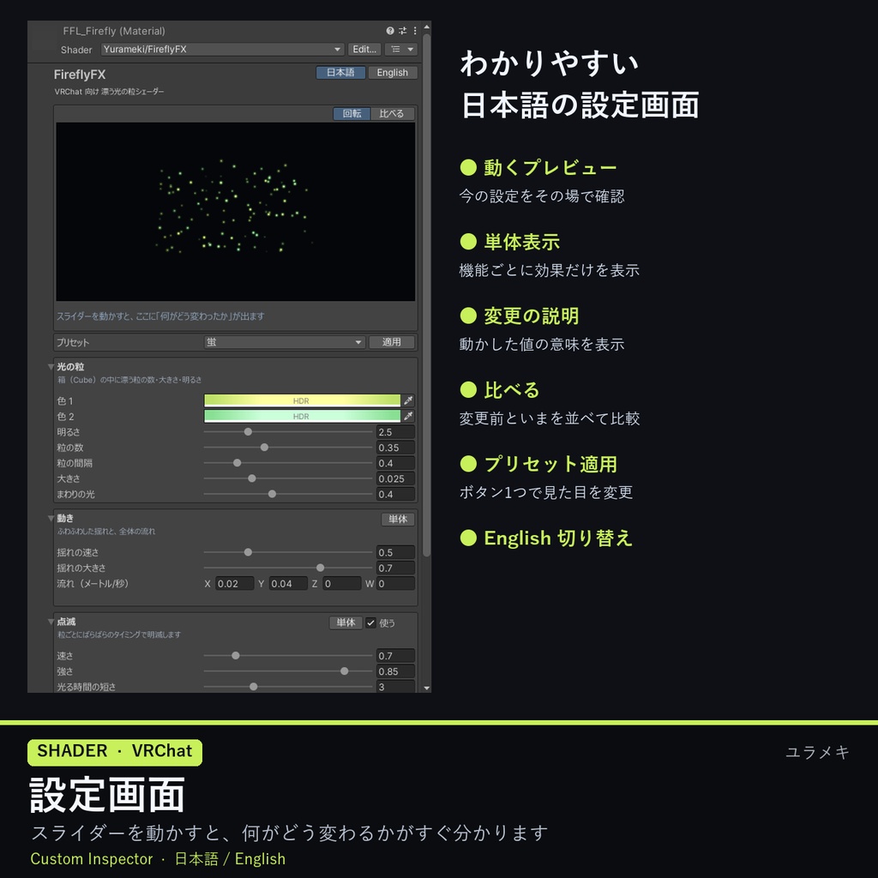Collapse the 光の粒 section
Screen dimensions: 878x878
(x=51, y=367)
